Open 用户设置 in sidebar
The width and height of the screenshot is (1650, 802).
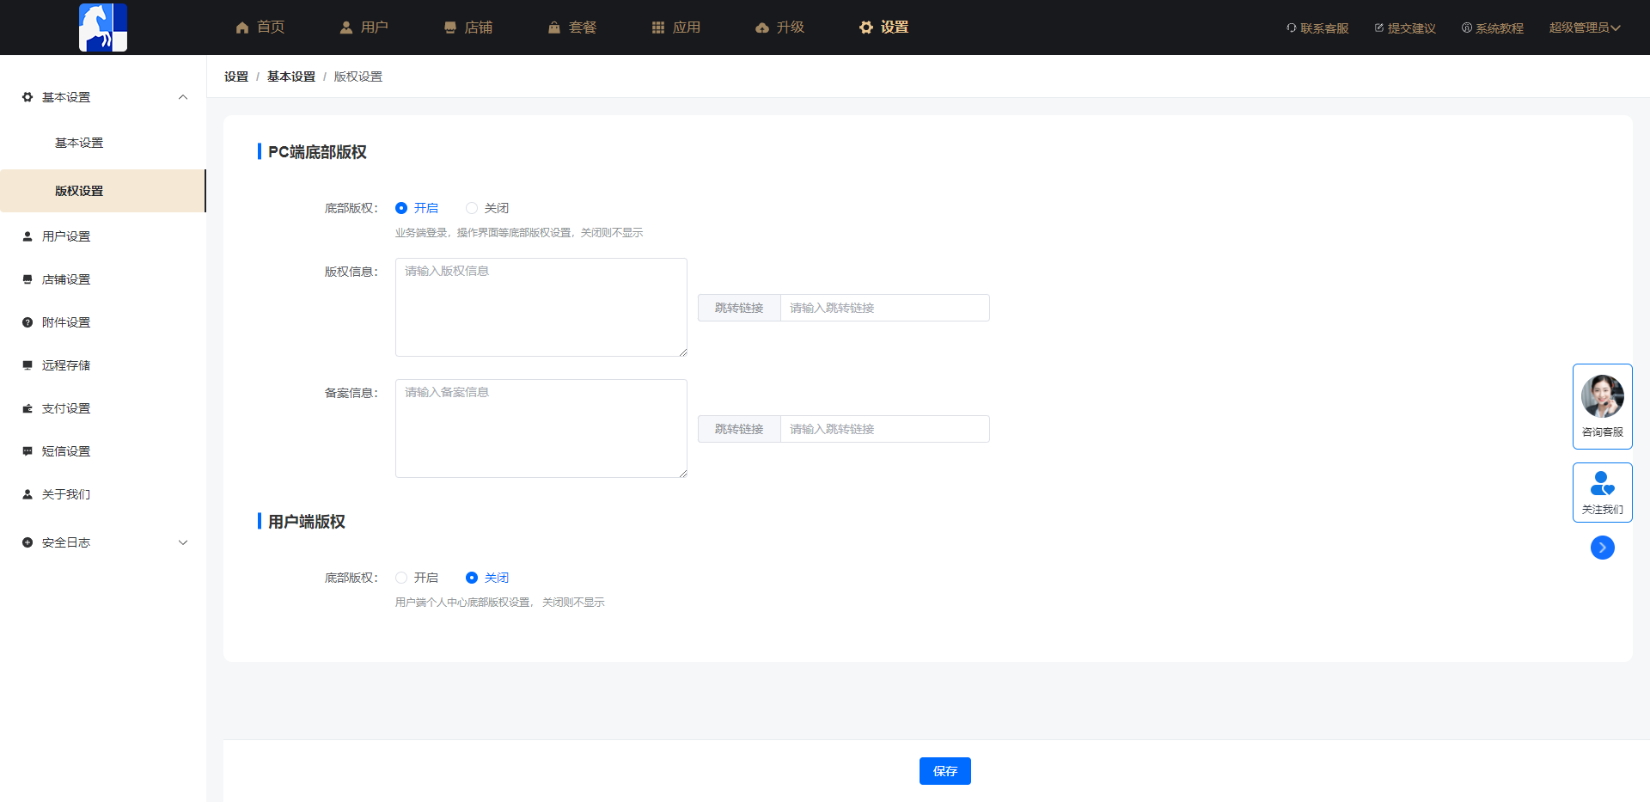click(x=103, y=236)
